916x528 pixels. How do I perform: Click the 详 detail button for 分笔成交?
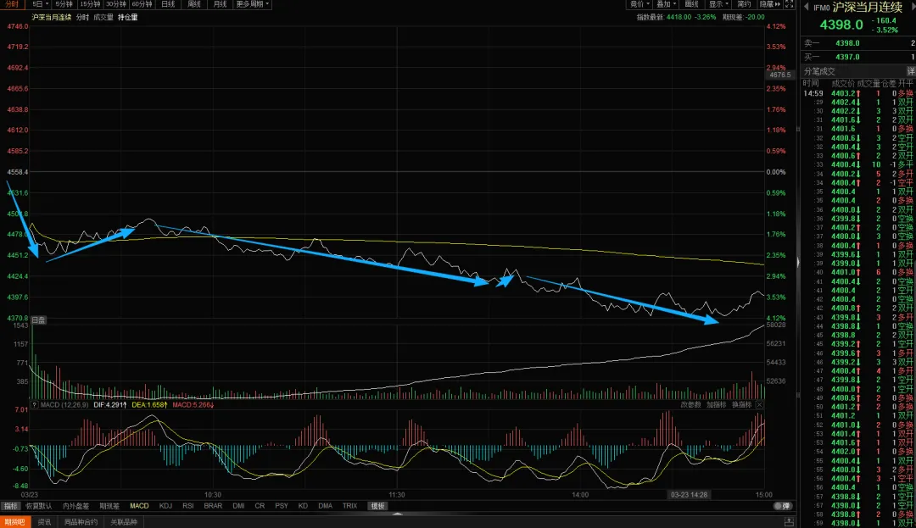click(911, 71)
